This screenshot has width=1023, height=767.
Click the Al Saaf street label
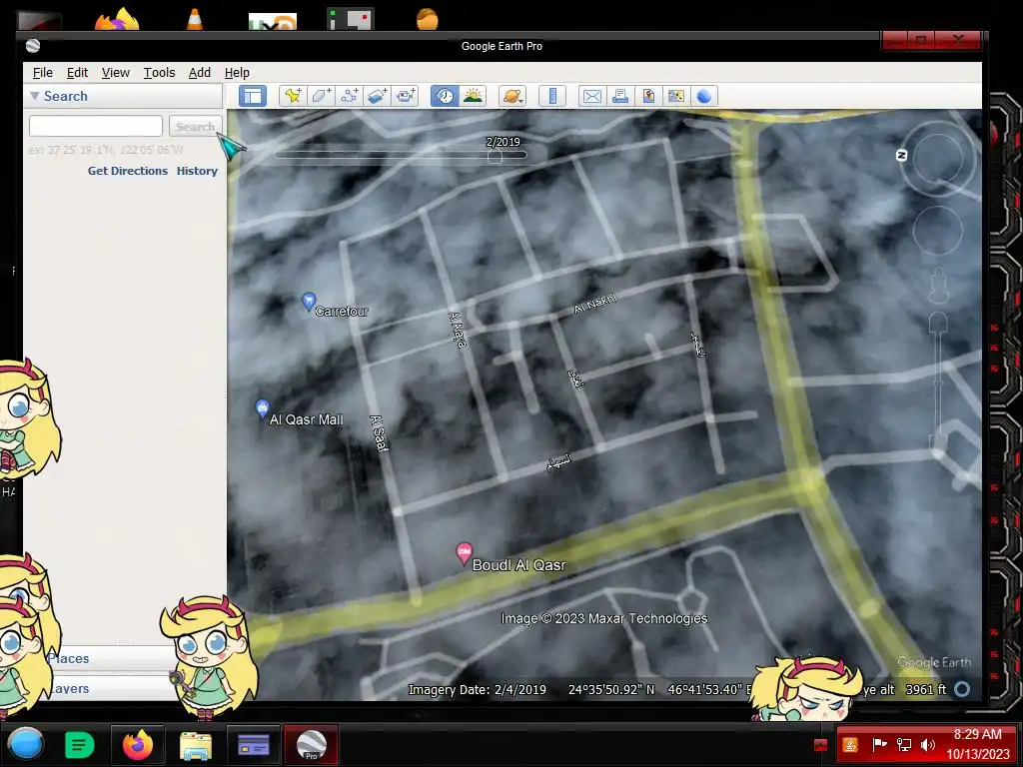(x=379, y=433)
